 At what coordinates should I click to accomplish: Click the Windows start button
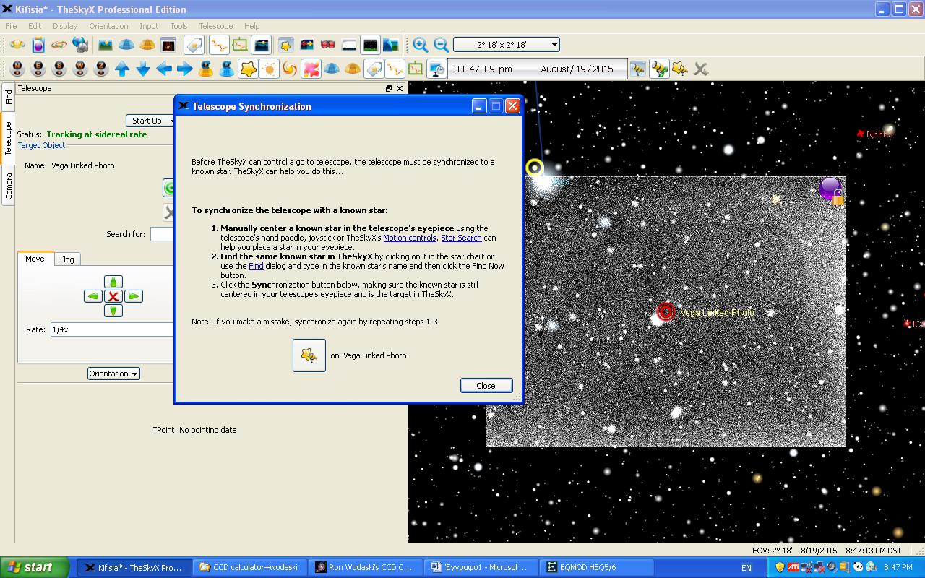35,567
